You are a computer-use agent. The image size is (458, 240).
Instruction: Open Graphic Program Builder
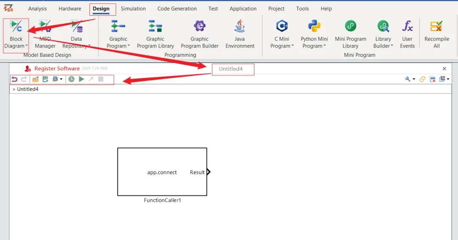tap(199, 34)
